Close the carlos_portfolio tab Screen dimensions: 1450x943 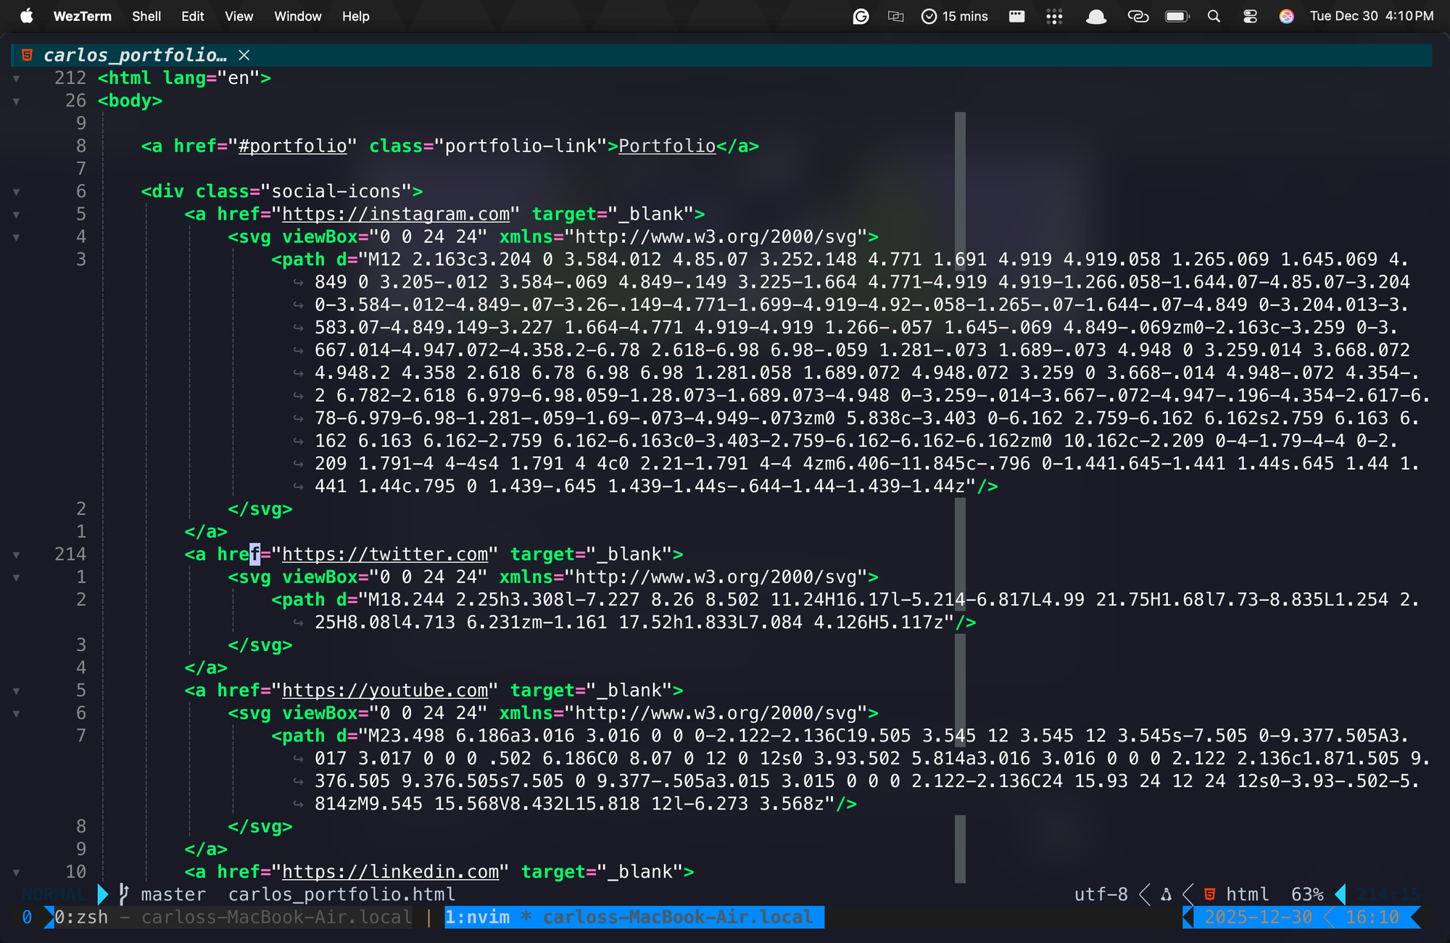coord(244,55)
